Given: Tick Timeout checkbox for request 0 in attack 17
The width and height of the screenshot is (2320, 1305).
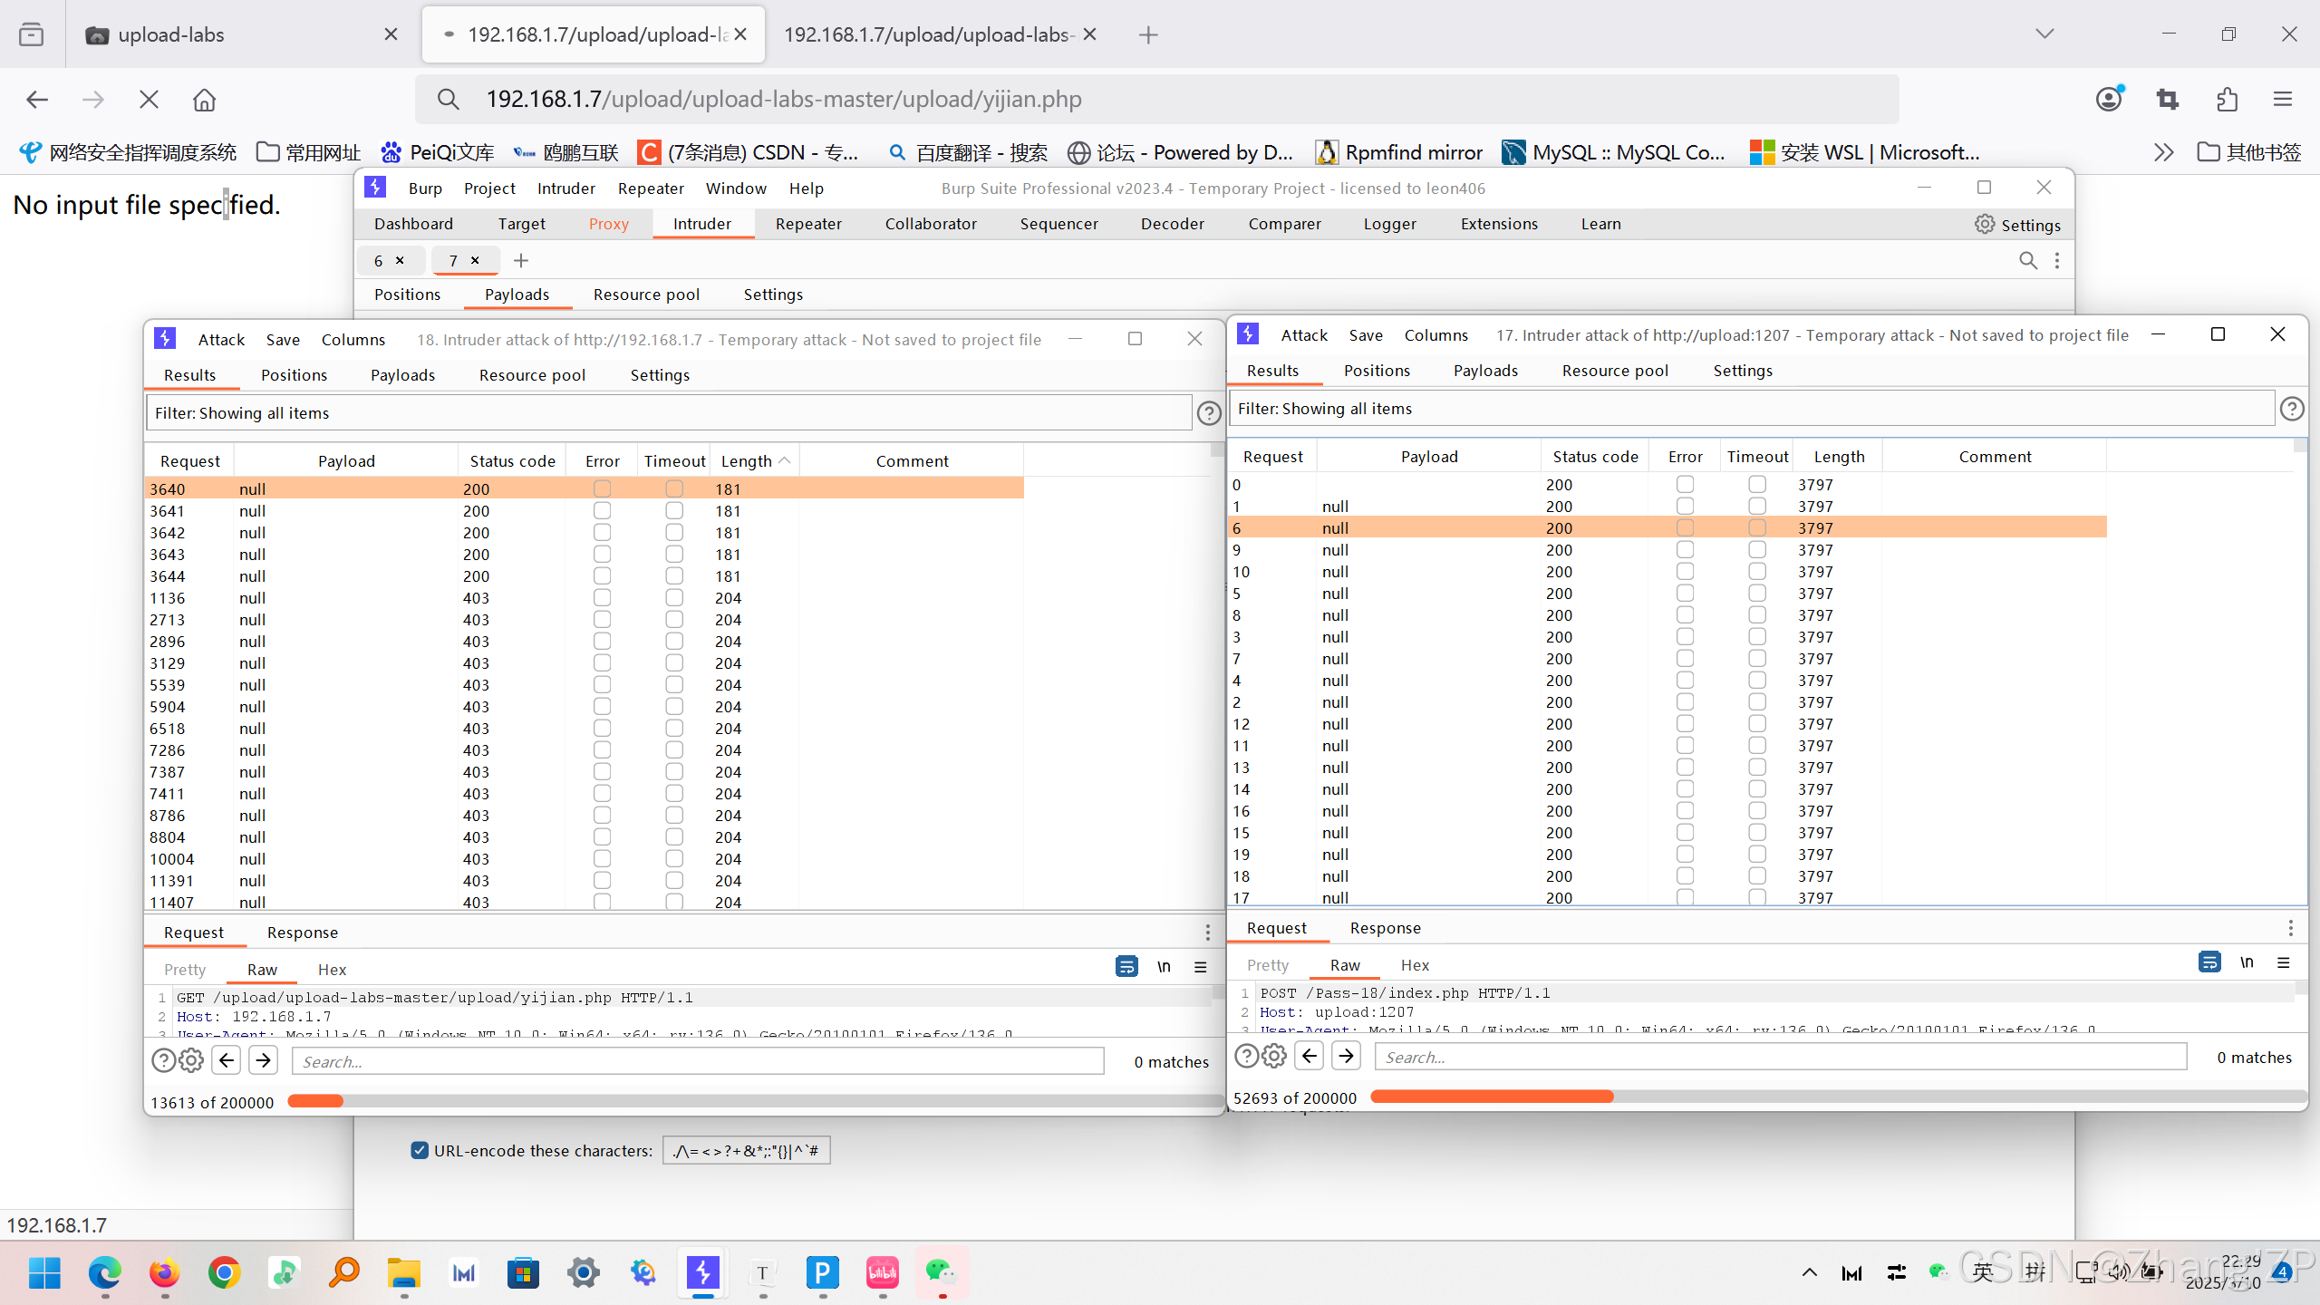Looking at the screenshot, I should (x=1757, y=484).
